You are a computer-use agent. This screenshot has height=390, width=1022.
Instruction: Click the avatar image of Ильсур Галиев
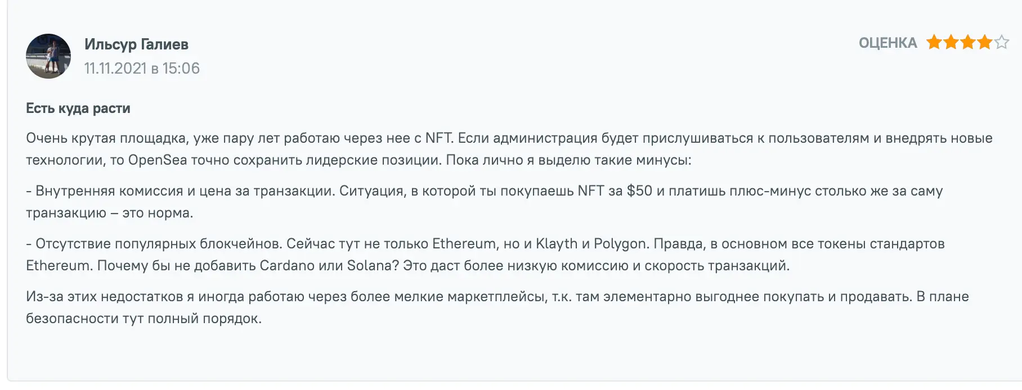48,56
